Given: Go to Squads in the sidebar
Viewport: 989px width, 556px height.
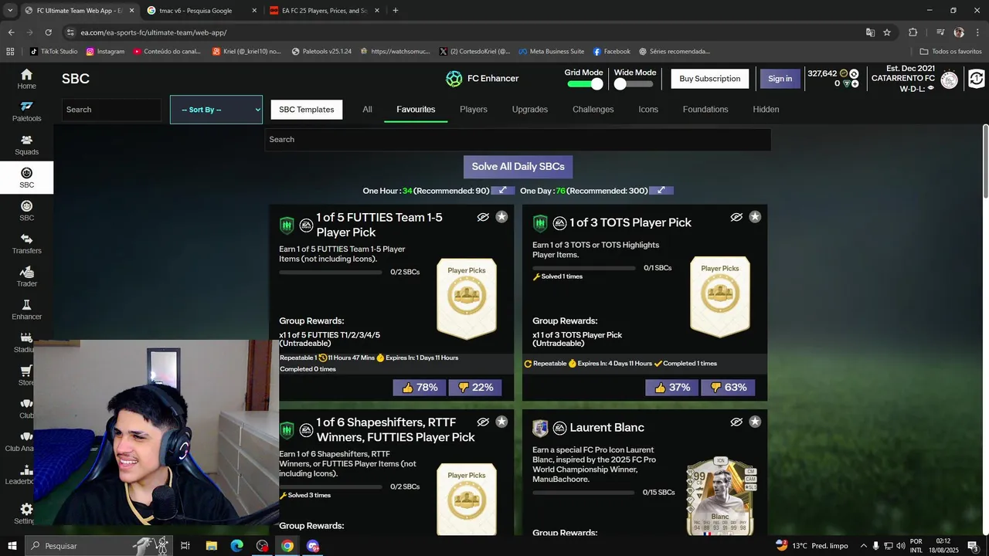Looking at the screenshot, I should [26, 145].
